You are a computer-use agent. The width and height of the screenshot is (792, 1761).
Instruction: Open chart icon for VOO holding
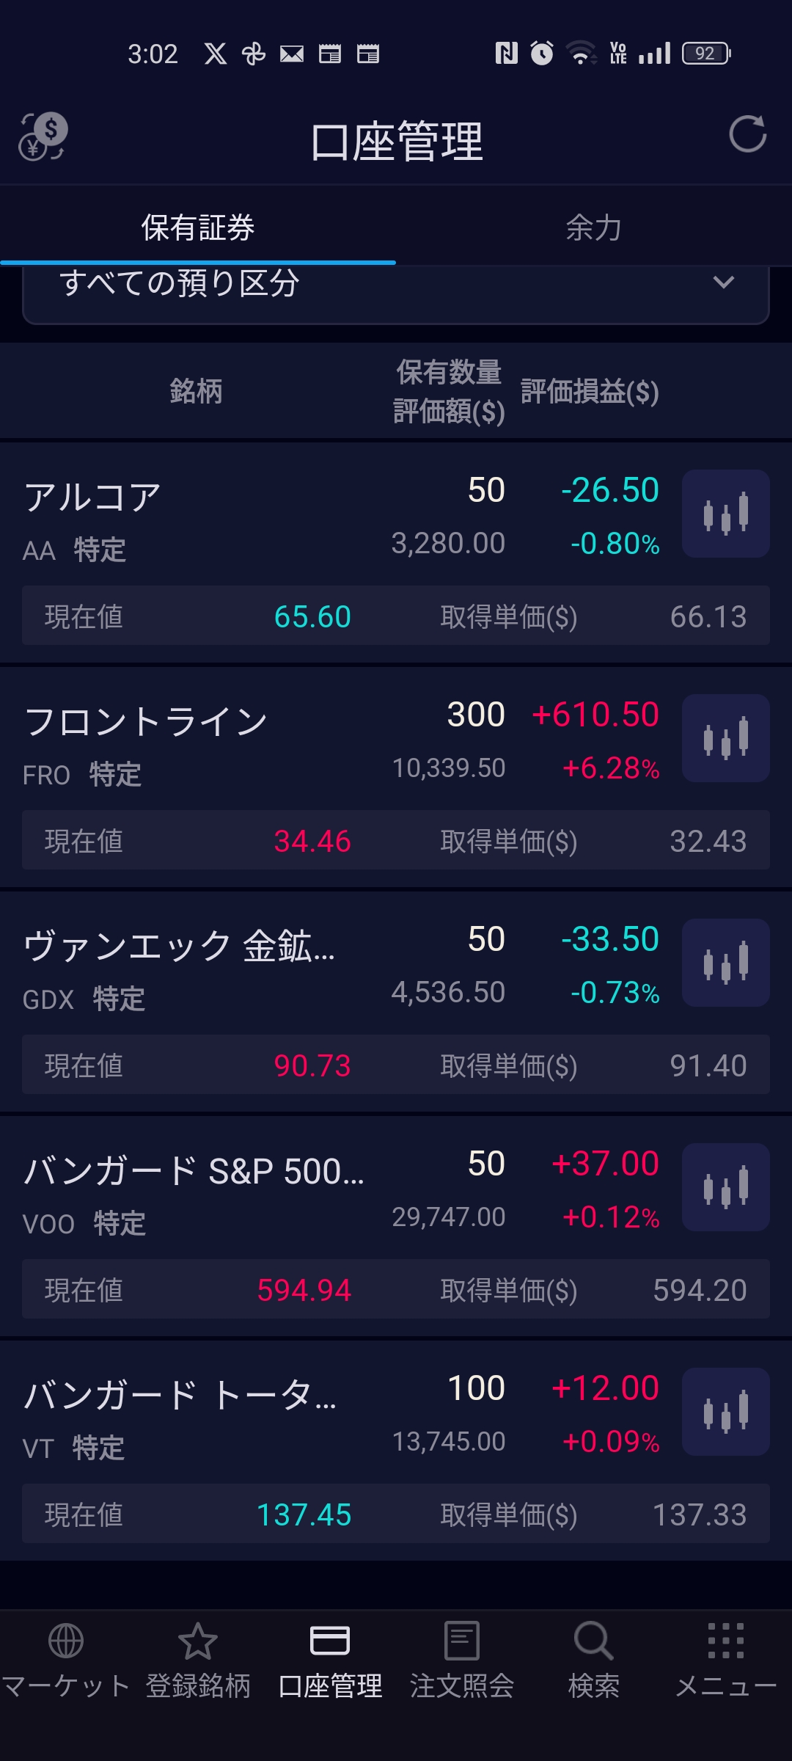(725, 1187)
